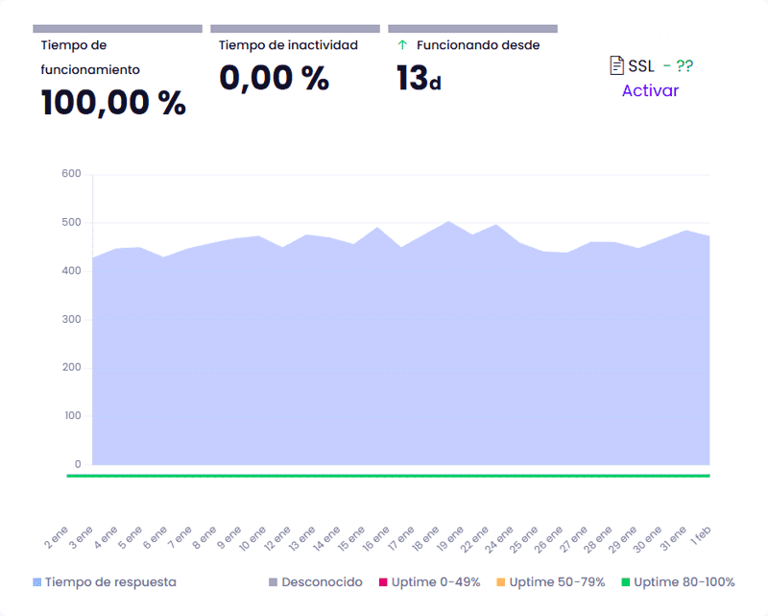The image size is (768, 616).
Task: Click the 100,00 % uptime value
Action: 113,103
